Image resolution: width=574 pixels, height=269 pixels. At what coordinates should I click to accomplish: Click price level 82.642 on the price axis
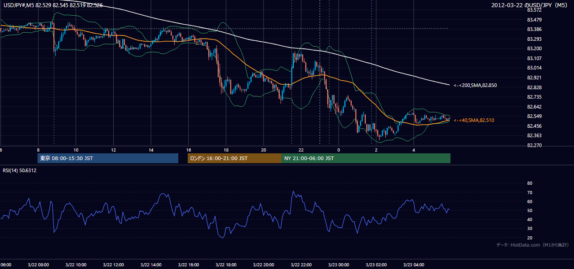click(x=534, y=107)
